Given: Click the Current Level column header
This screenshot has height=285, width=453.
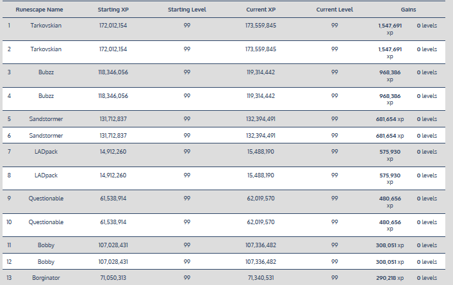Looking at the screenshot, I should point(334,11).
